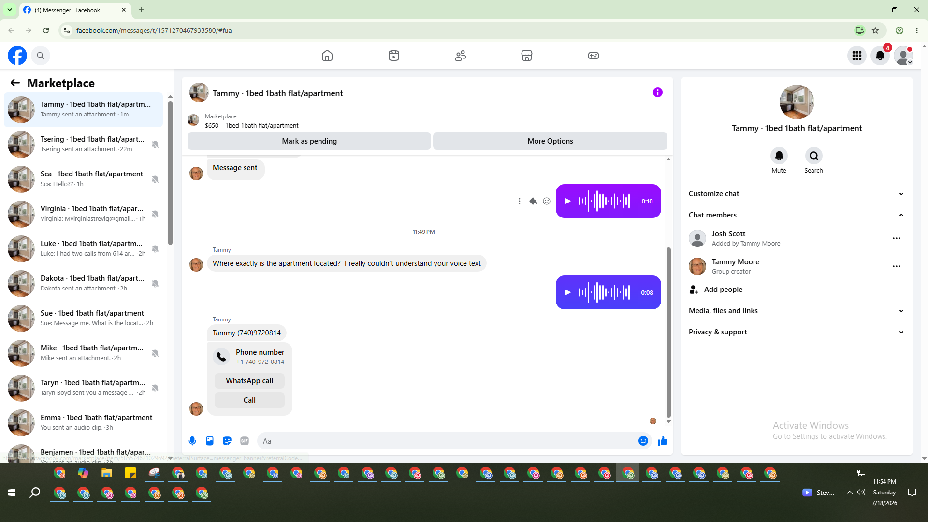Open the Sca conversation
The image size is (928, 522).
pyautogui.click(x=83, y=179)
